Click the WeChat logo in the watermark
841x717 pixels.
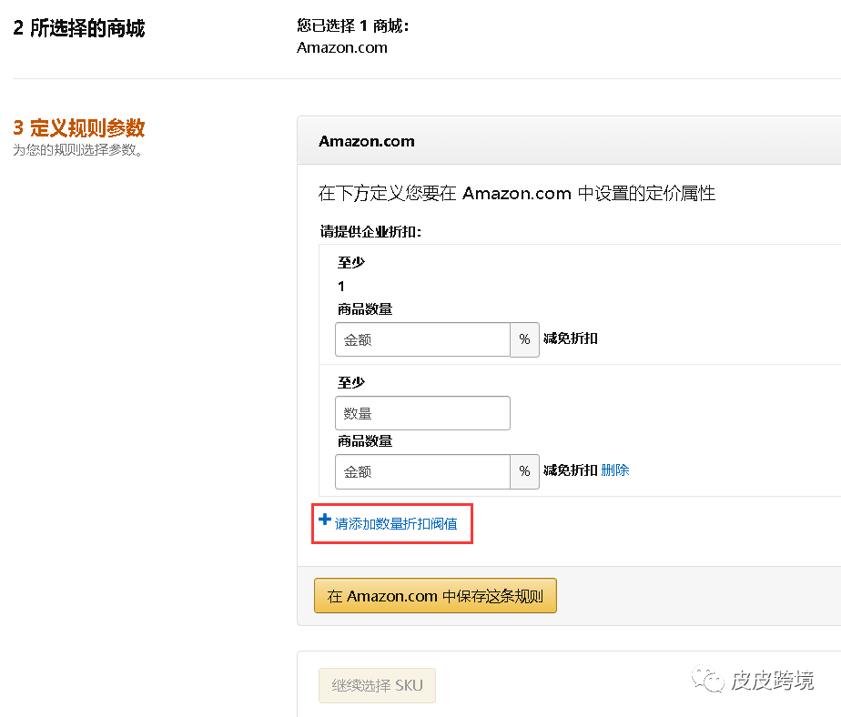[707, 680]
